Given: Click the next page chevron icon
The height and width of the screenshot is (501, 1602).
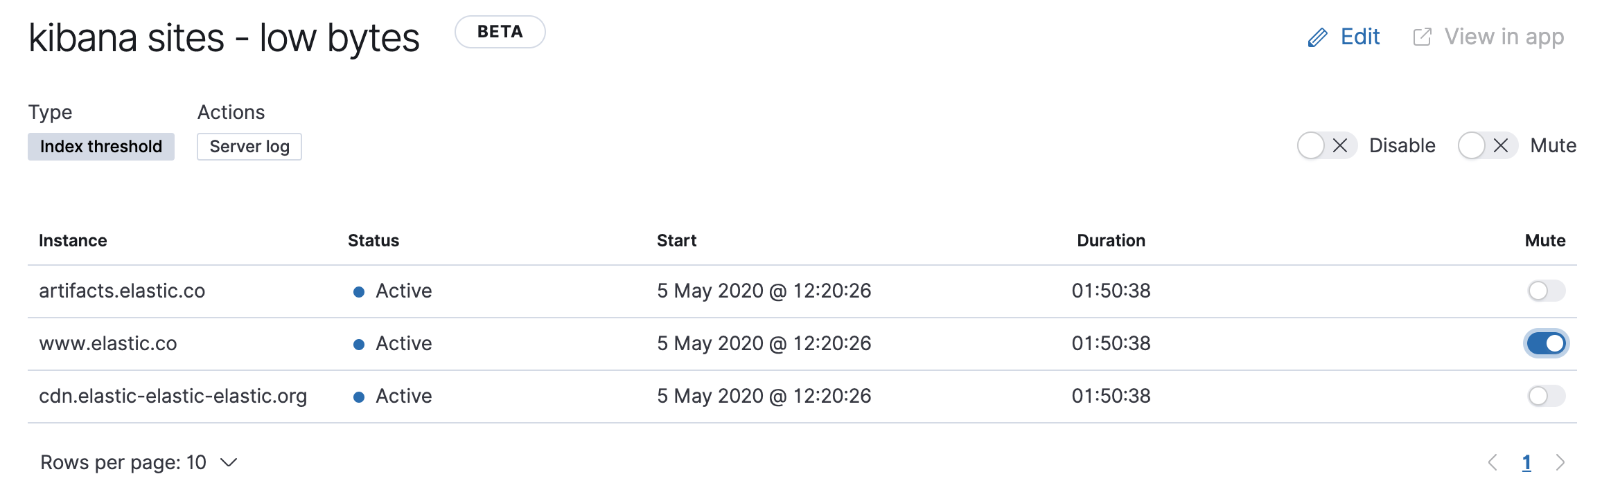Looking at the screenshot, I should click(x=1560, y=462).
